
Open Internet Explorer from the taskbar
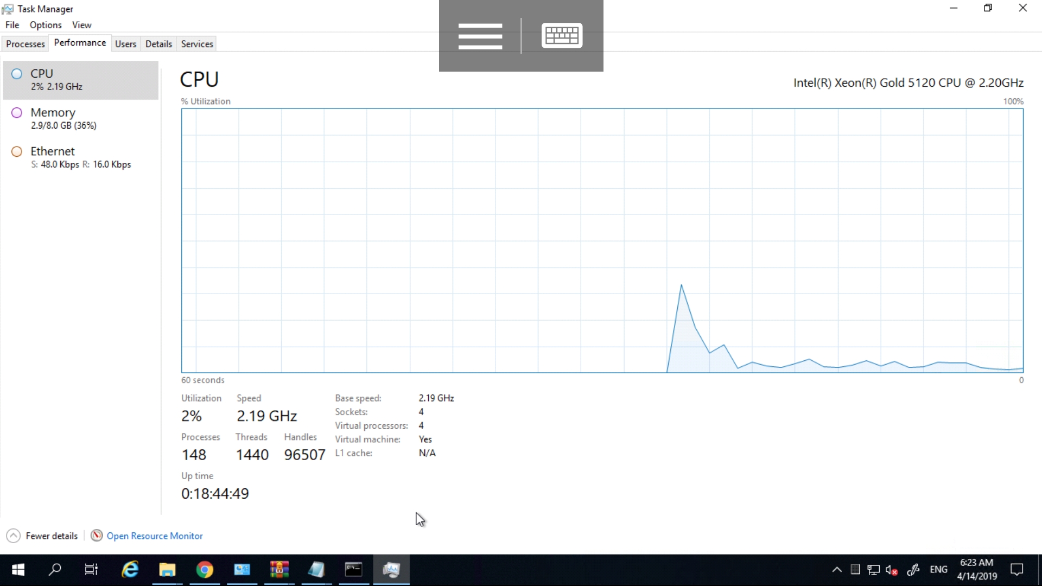130,570
